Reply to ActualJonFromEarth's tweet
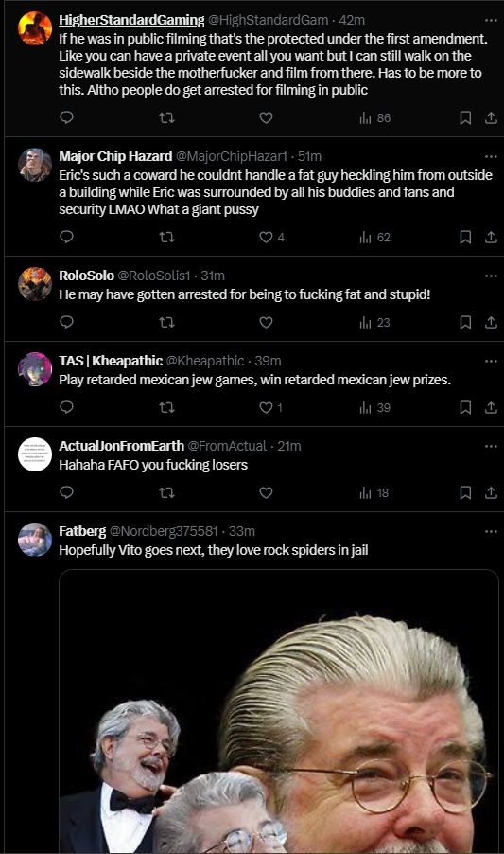Viewport: 504px width, 854px height. [66, 492]
